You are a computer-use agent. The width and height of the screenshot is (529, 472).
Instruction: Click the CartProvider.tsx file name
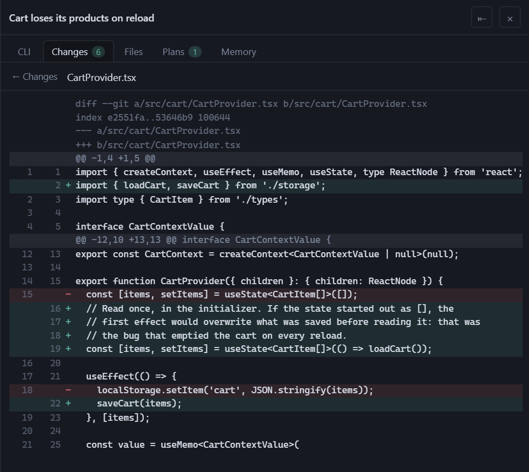101,78
